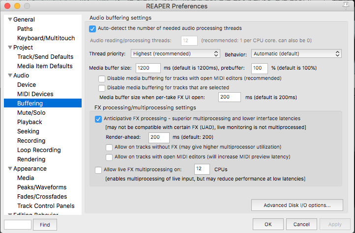Open the Behavior dropdown

[x=296, y=54]
